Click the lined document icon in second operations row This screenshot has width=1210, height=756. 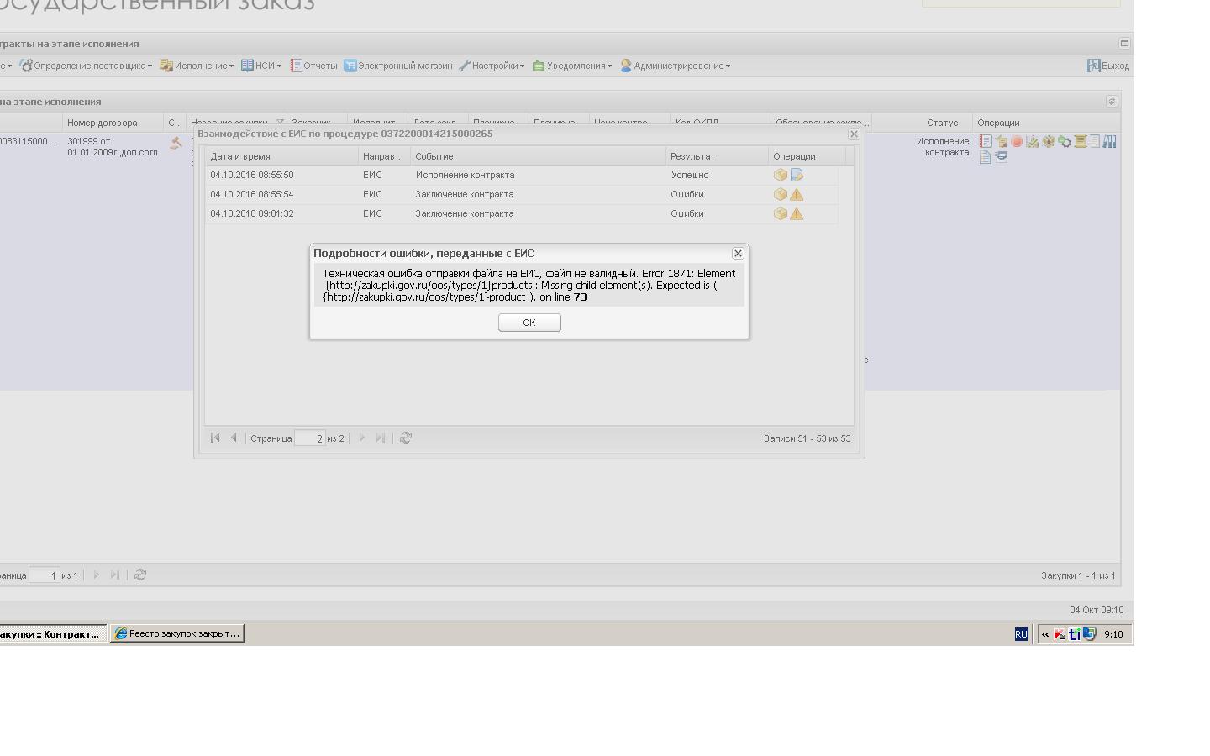[986, 157]
